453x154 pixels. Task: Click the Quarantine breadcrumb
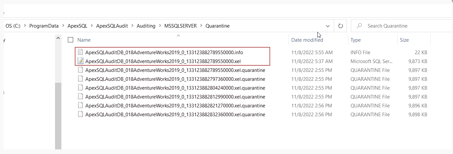point(217,26)
